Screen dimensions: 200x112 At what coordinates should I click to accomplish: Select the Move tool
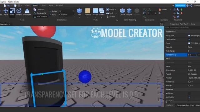coord(6,12)
